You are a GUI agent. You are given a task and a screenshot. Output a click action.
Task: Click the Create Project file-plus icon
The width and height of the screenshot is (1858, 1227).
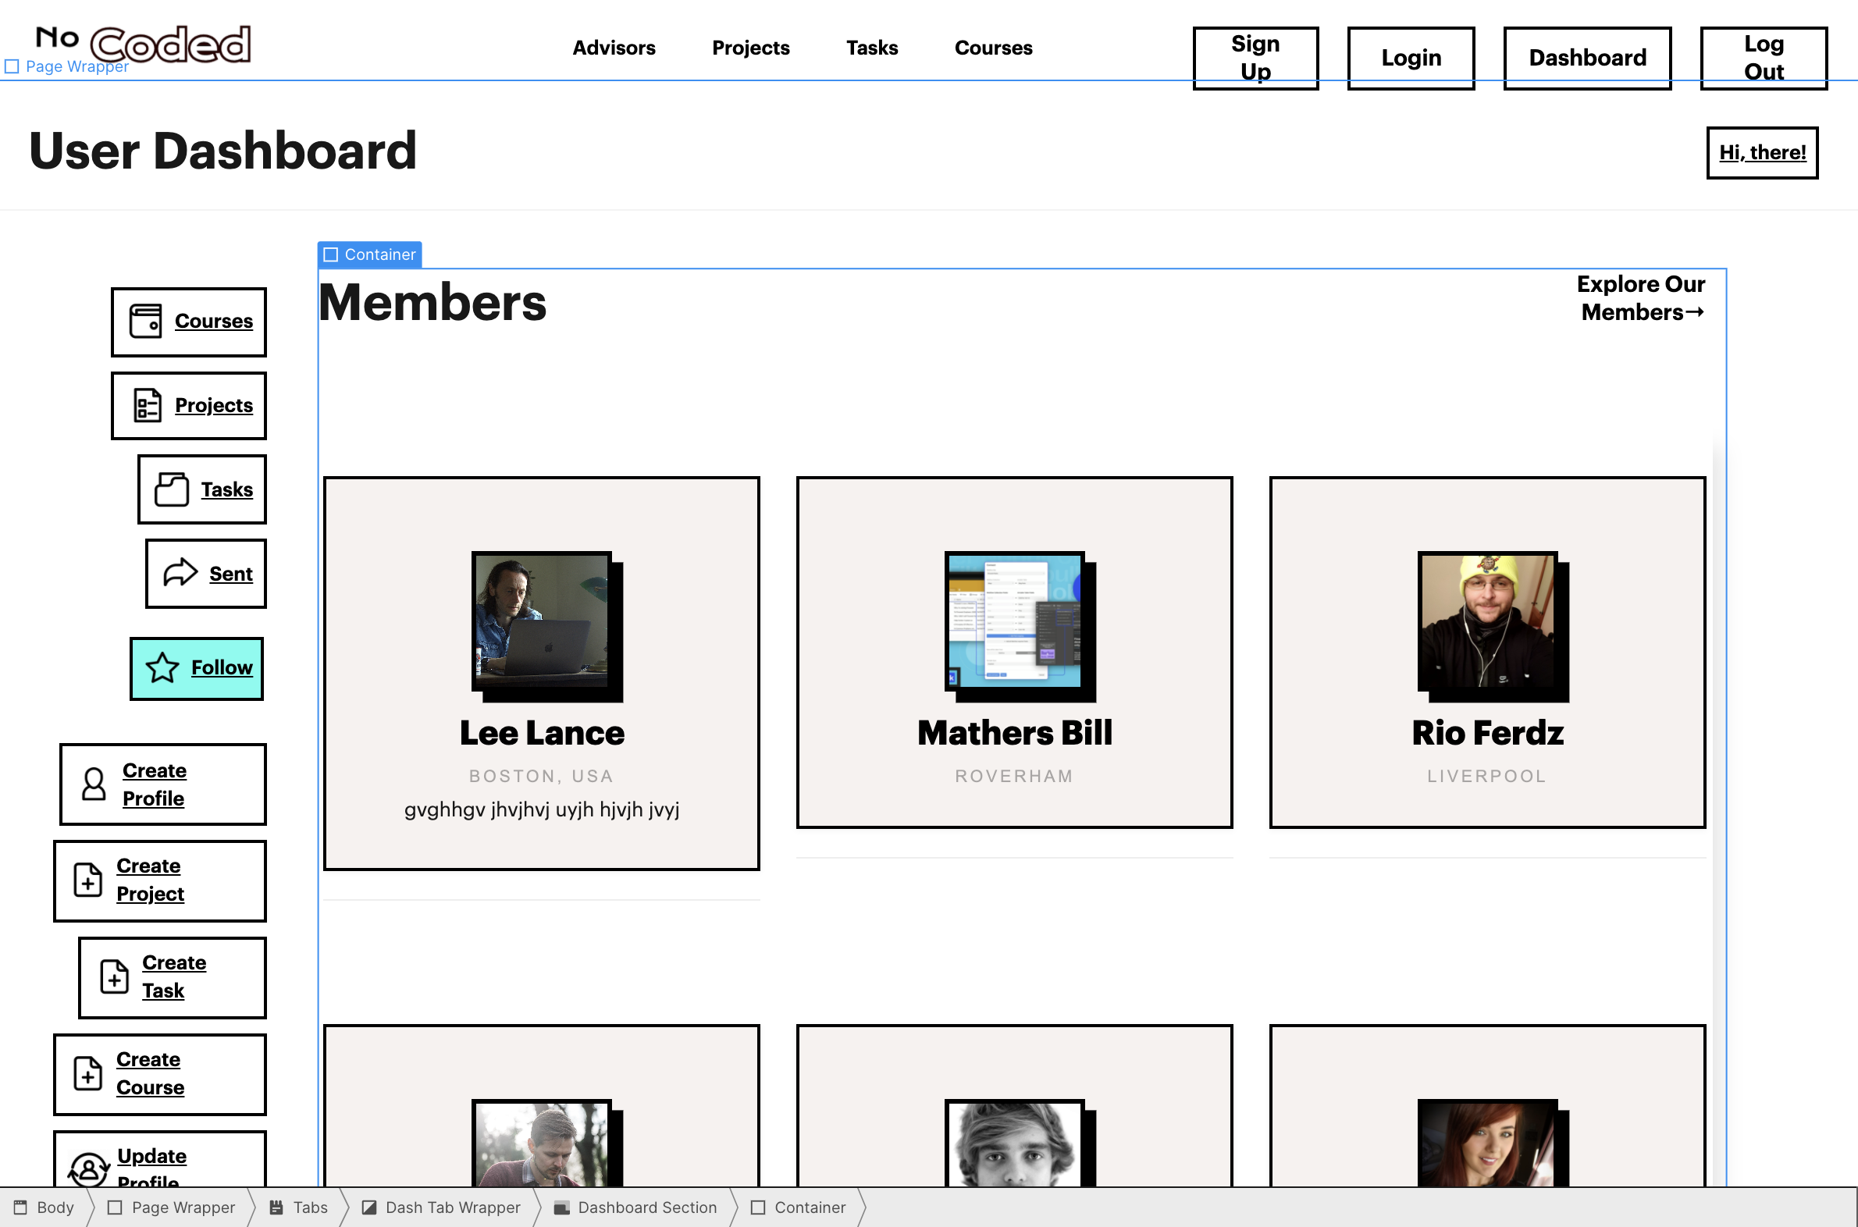[x=87, y=880]
